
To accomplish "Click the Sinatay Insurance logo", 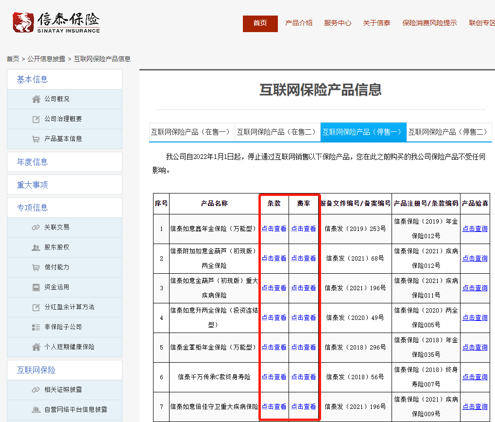I will pyautogui.click(x=56, y=22).
